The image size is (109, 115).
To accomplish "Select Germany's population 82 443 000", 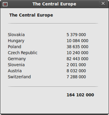I will point(77,59).
